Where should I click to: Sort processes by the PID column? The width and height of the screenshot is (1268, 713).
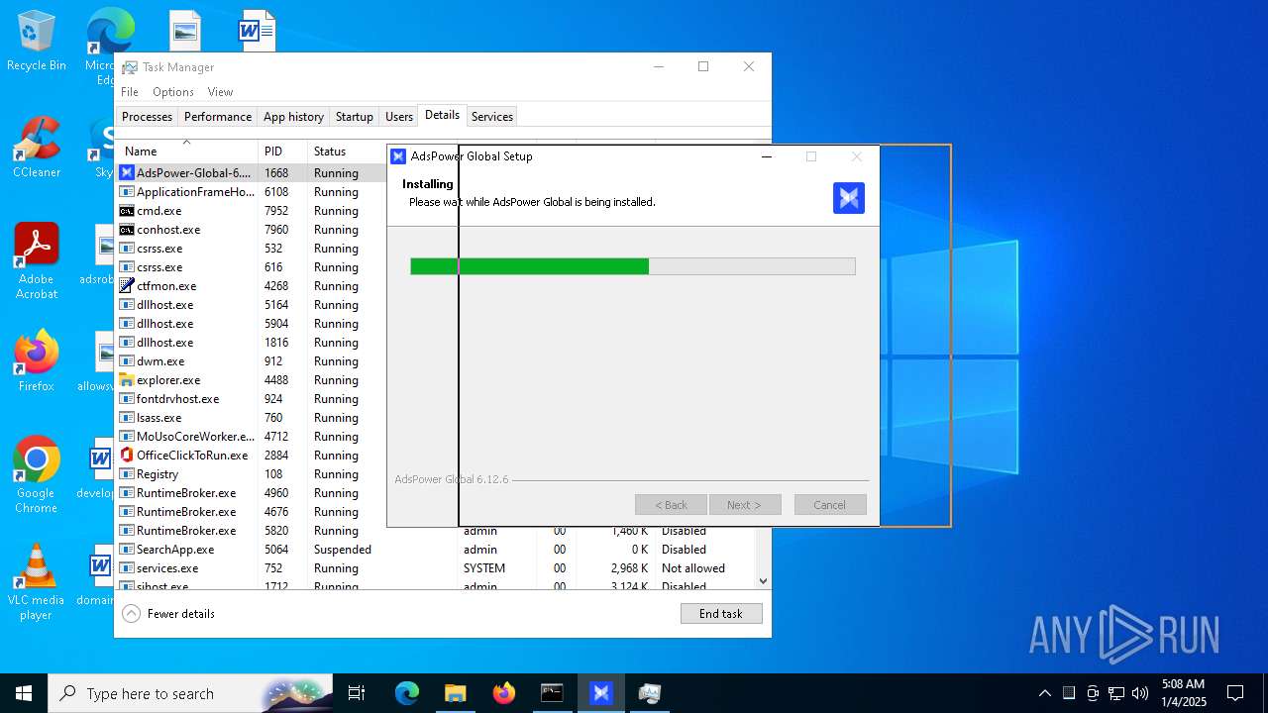(282, 152)
